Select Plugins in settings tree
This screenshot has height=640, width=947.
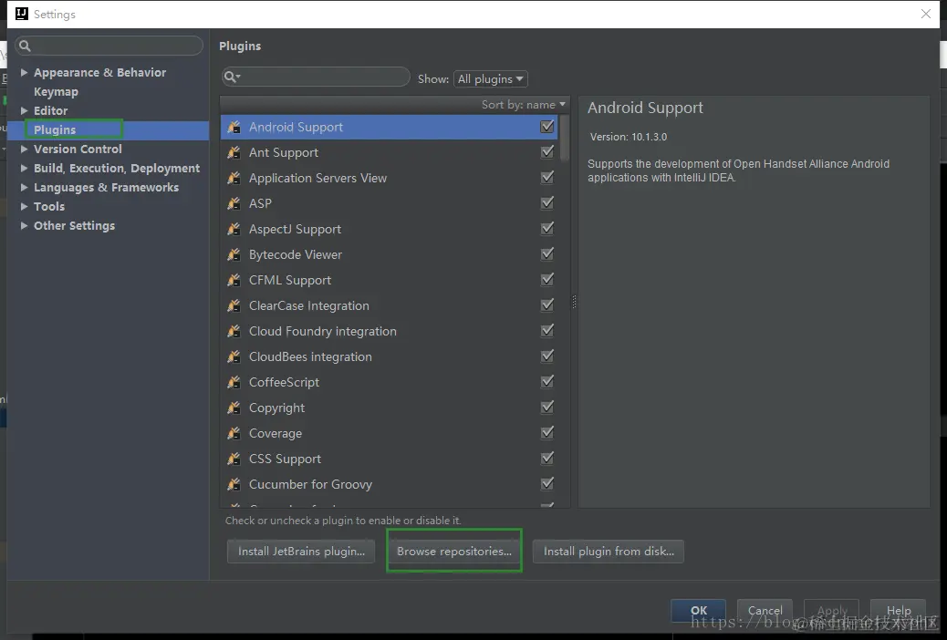(x=55, y=129)
